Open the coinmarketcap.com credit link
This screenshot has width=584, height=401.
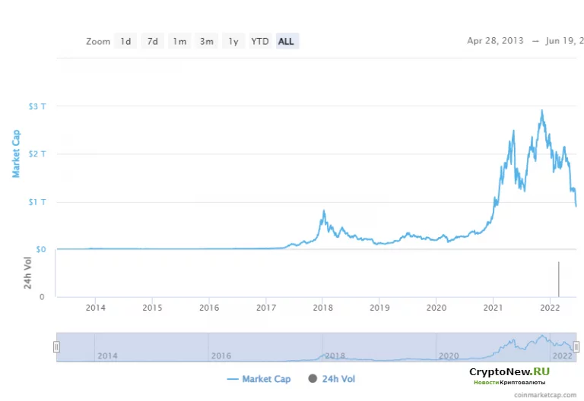coord(545,395)
